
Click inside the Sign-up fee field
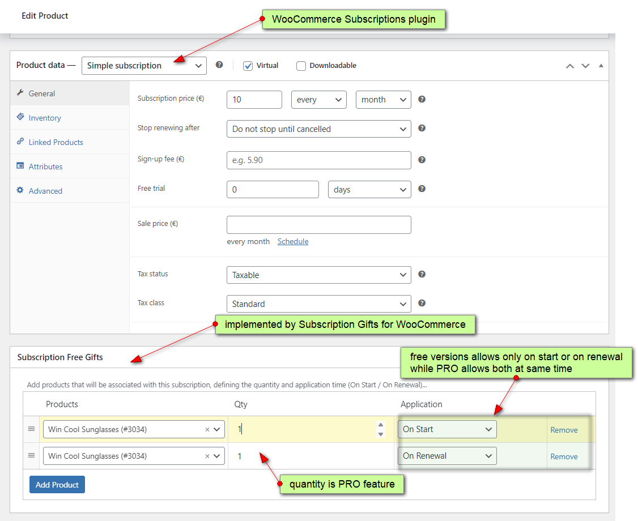318,160
